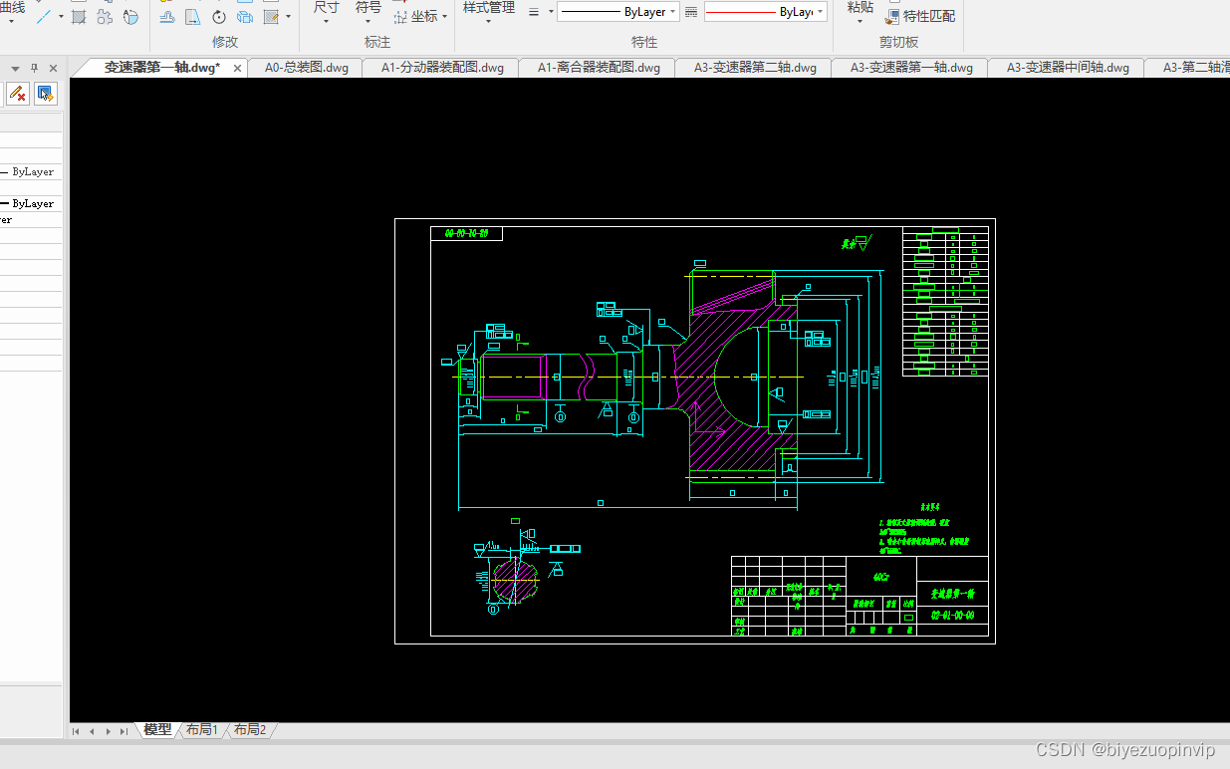The height and width of the screenshot is (769, 1230).
Task: Jump to last layout tab arrow
Action: pyautogui.click(x=123, y=731)
